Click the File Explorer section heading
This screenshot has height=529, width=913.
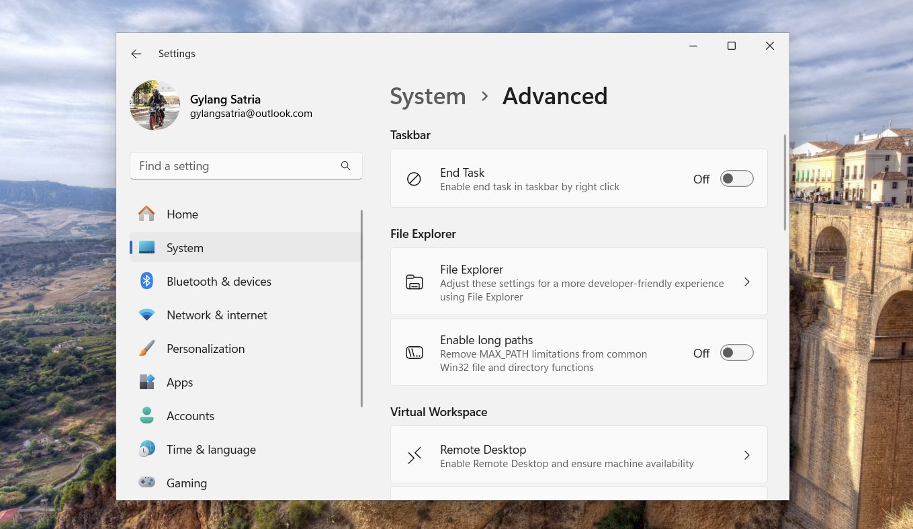(423, 234)
